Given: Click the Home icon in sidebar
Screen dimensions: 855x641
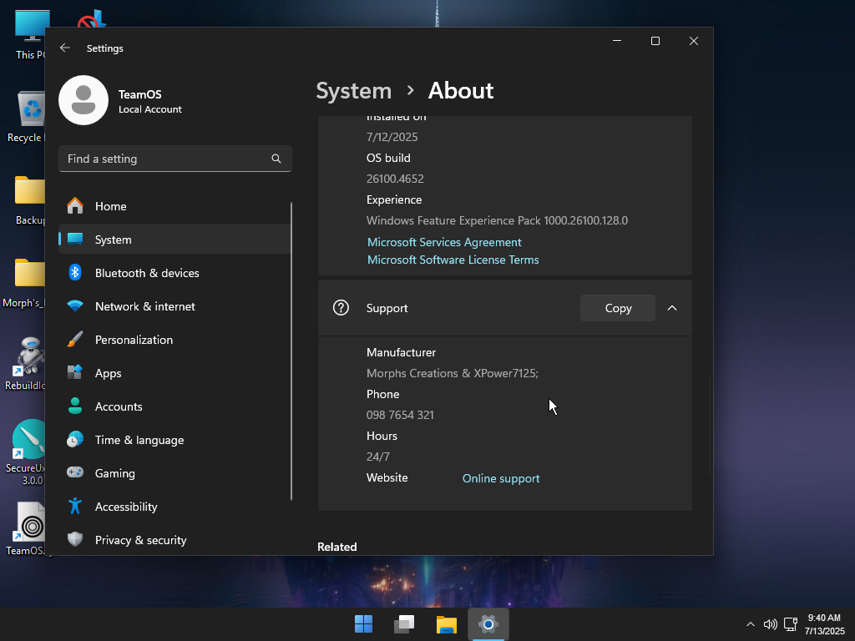Looking at the screenshot, I should (x=75, y=206).
